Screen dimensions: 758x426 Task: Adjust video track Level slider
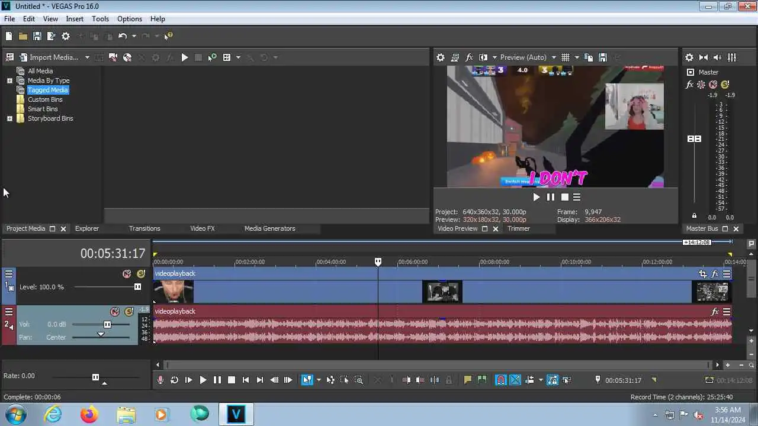[x=137, y=287]
